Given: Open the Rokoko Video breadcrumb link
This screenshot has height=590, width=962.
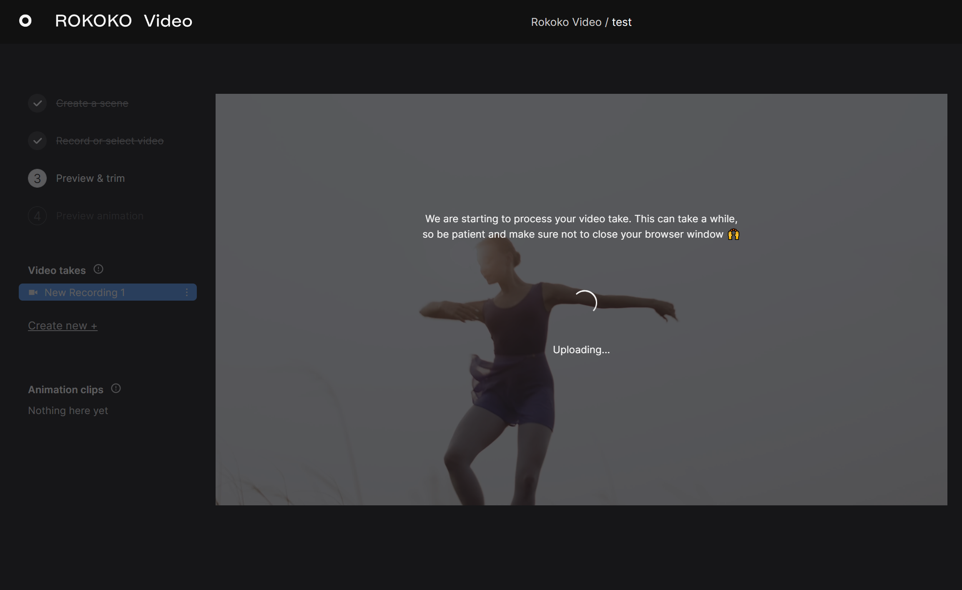Looking at the screenshot, I should 566,22.
